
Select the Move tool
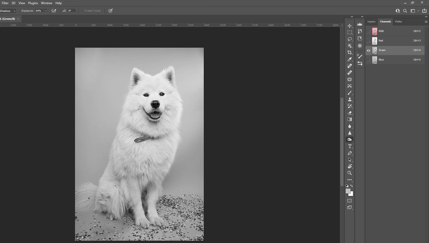[350, 26]
